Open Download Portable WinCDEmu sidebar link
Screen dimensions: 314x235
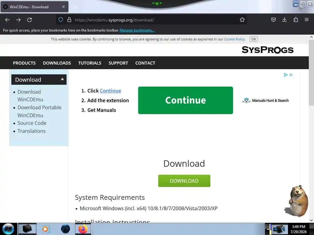click(x=40, y=111)
